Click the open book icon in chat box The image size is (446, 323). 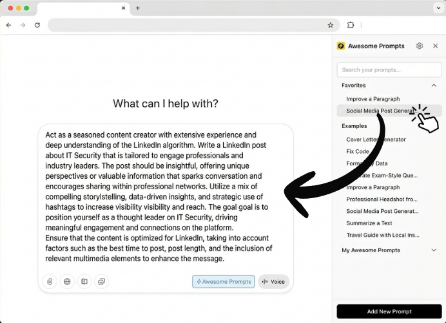click(84, 282)
